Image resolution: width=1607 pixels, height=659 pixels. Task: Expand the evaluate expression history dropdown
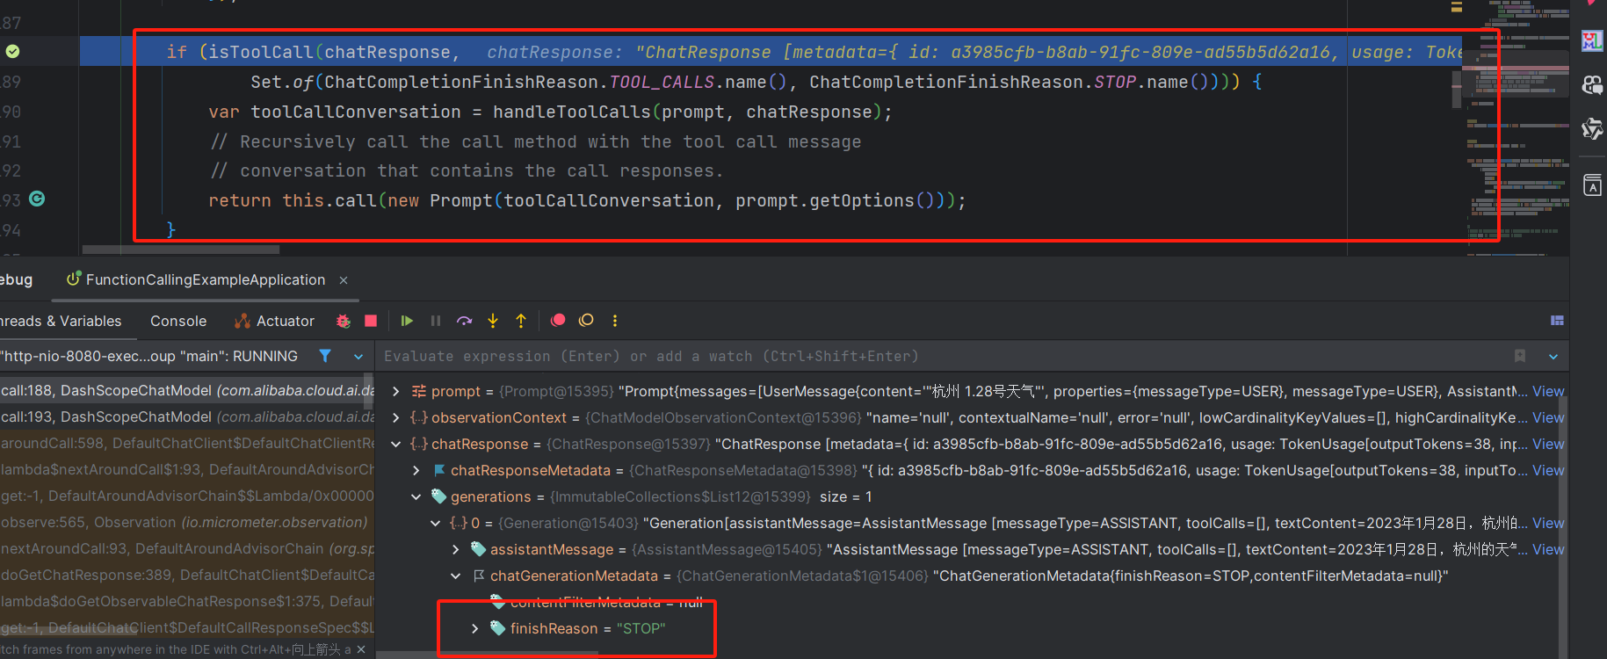(1553, 357)
